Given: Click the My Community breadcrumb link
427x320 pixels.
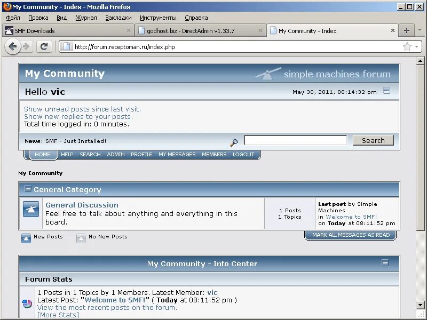Looking at the screenshot, I should click(x=41, y=173).
